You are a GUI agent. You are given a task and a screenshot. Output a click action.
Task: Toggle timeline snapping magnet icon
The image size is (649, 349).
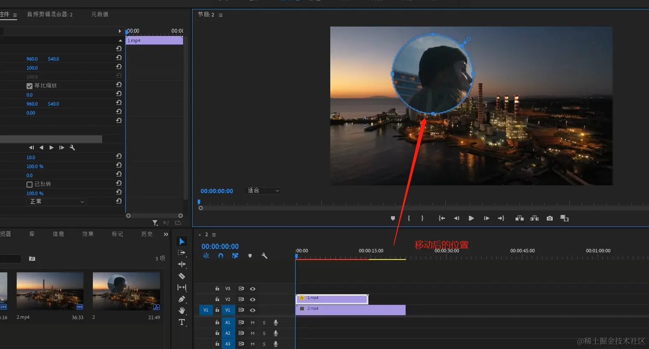(221, 256)
